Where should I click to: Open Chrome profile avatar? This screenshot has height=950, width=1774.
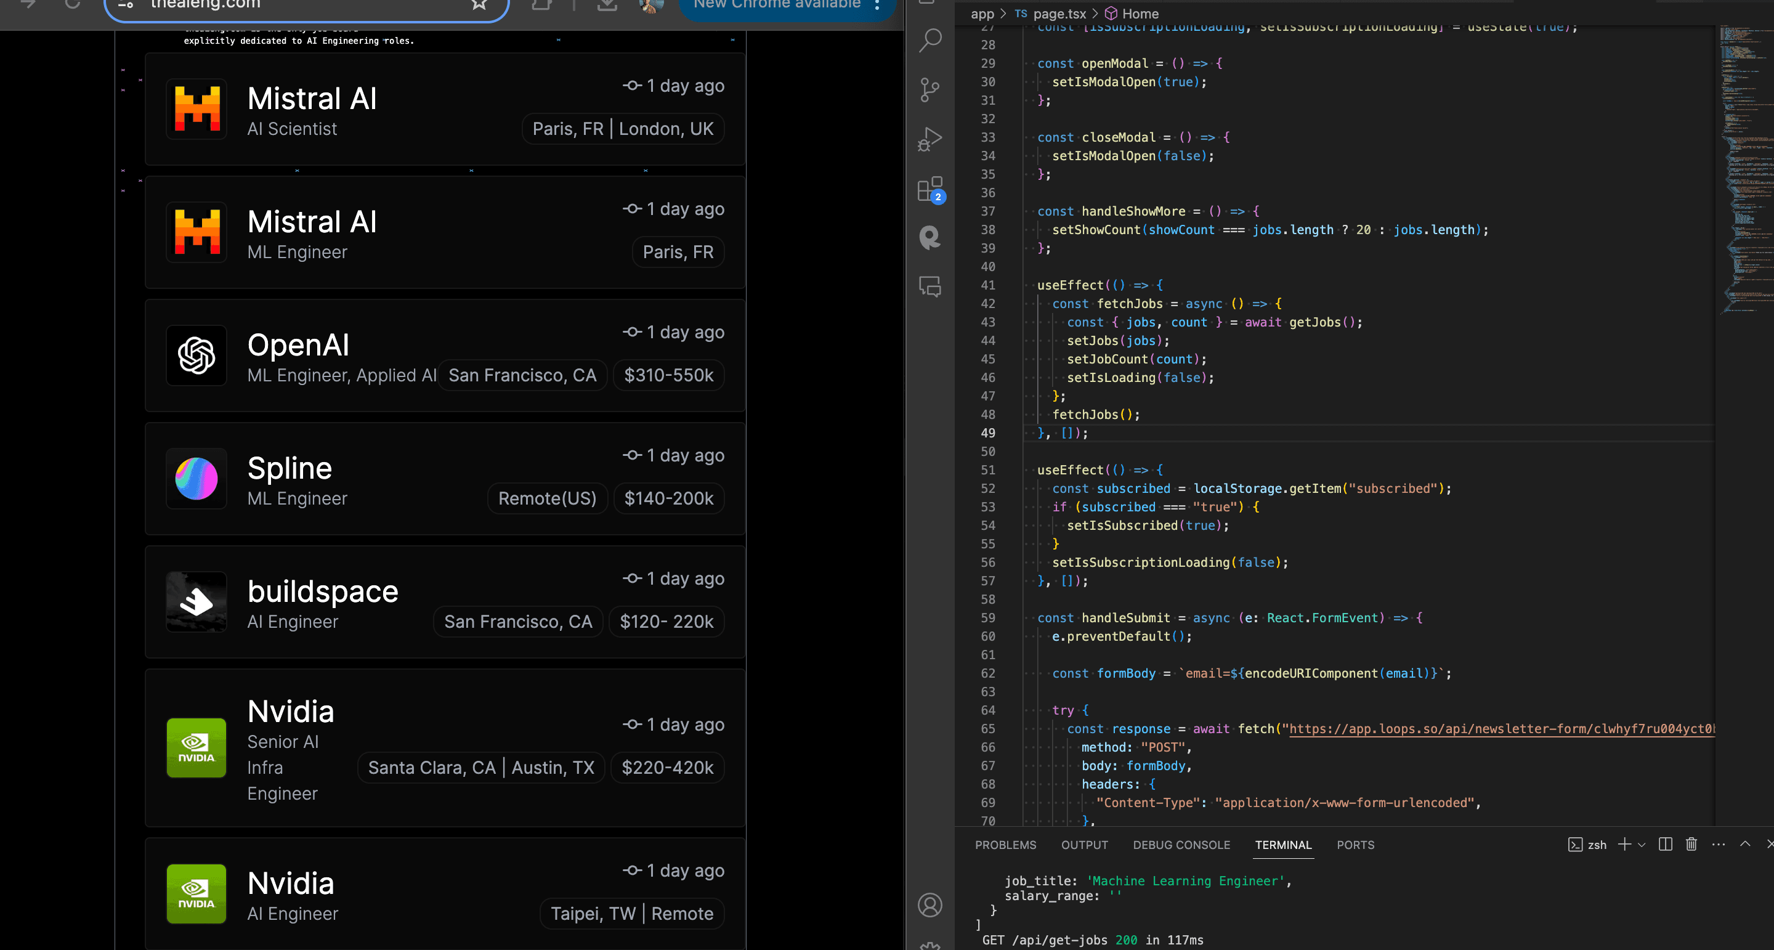pyautogui.click(x=651, y=4)
